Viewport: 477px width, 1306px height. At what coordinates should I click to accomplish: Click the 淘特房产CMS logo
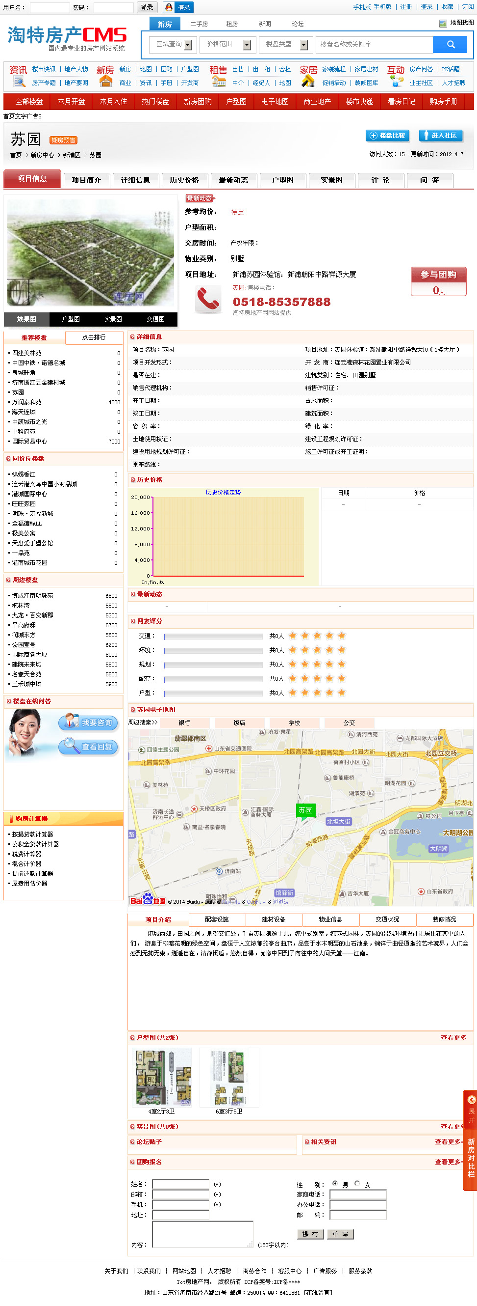pyautogui.click(x=67, y=38)
